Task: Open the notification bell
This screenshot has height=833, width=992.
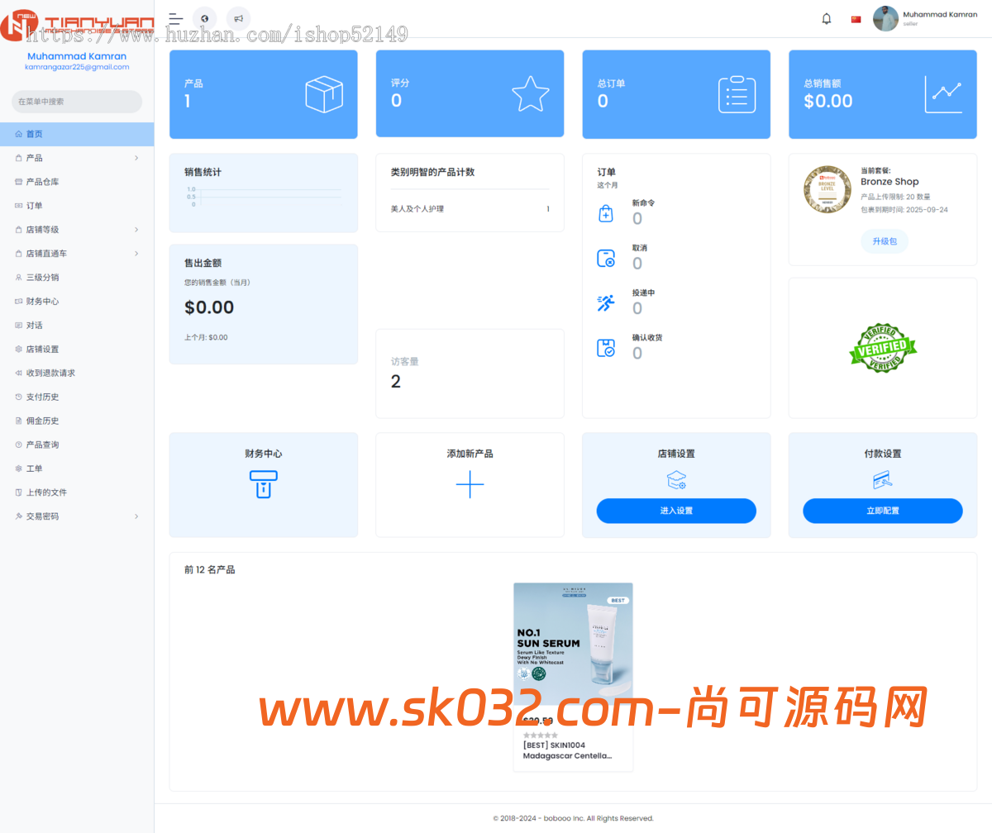Action: click(826, 19)
